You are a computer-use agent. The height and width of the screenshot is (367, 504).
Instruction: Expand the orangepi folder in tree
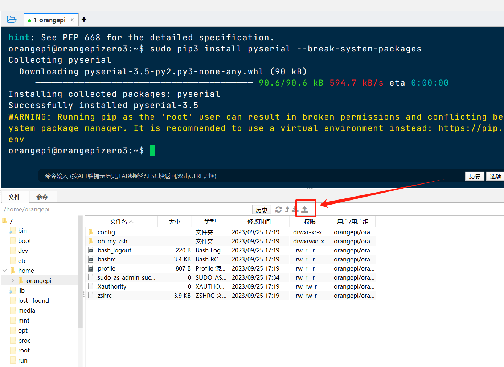[x=13, y=280]
